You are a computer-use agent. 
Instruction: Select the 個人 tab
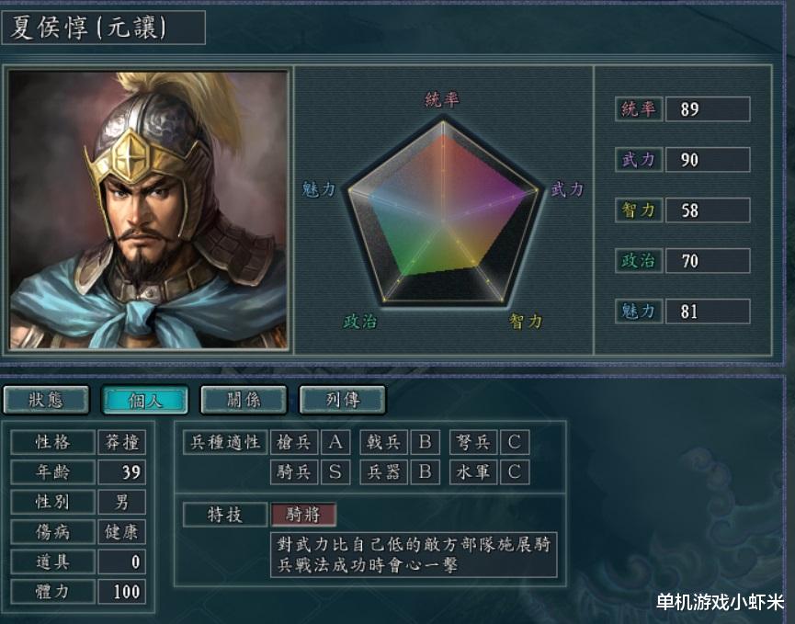click(145, 400)
